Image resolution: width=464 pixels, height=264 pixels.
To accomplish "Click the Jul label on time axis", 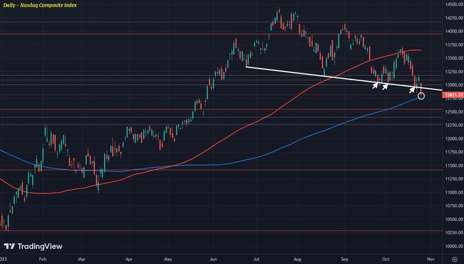I will click(256, 259).
